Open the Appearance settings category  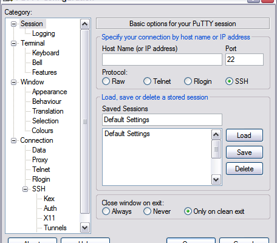click(x=49, y=92)
